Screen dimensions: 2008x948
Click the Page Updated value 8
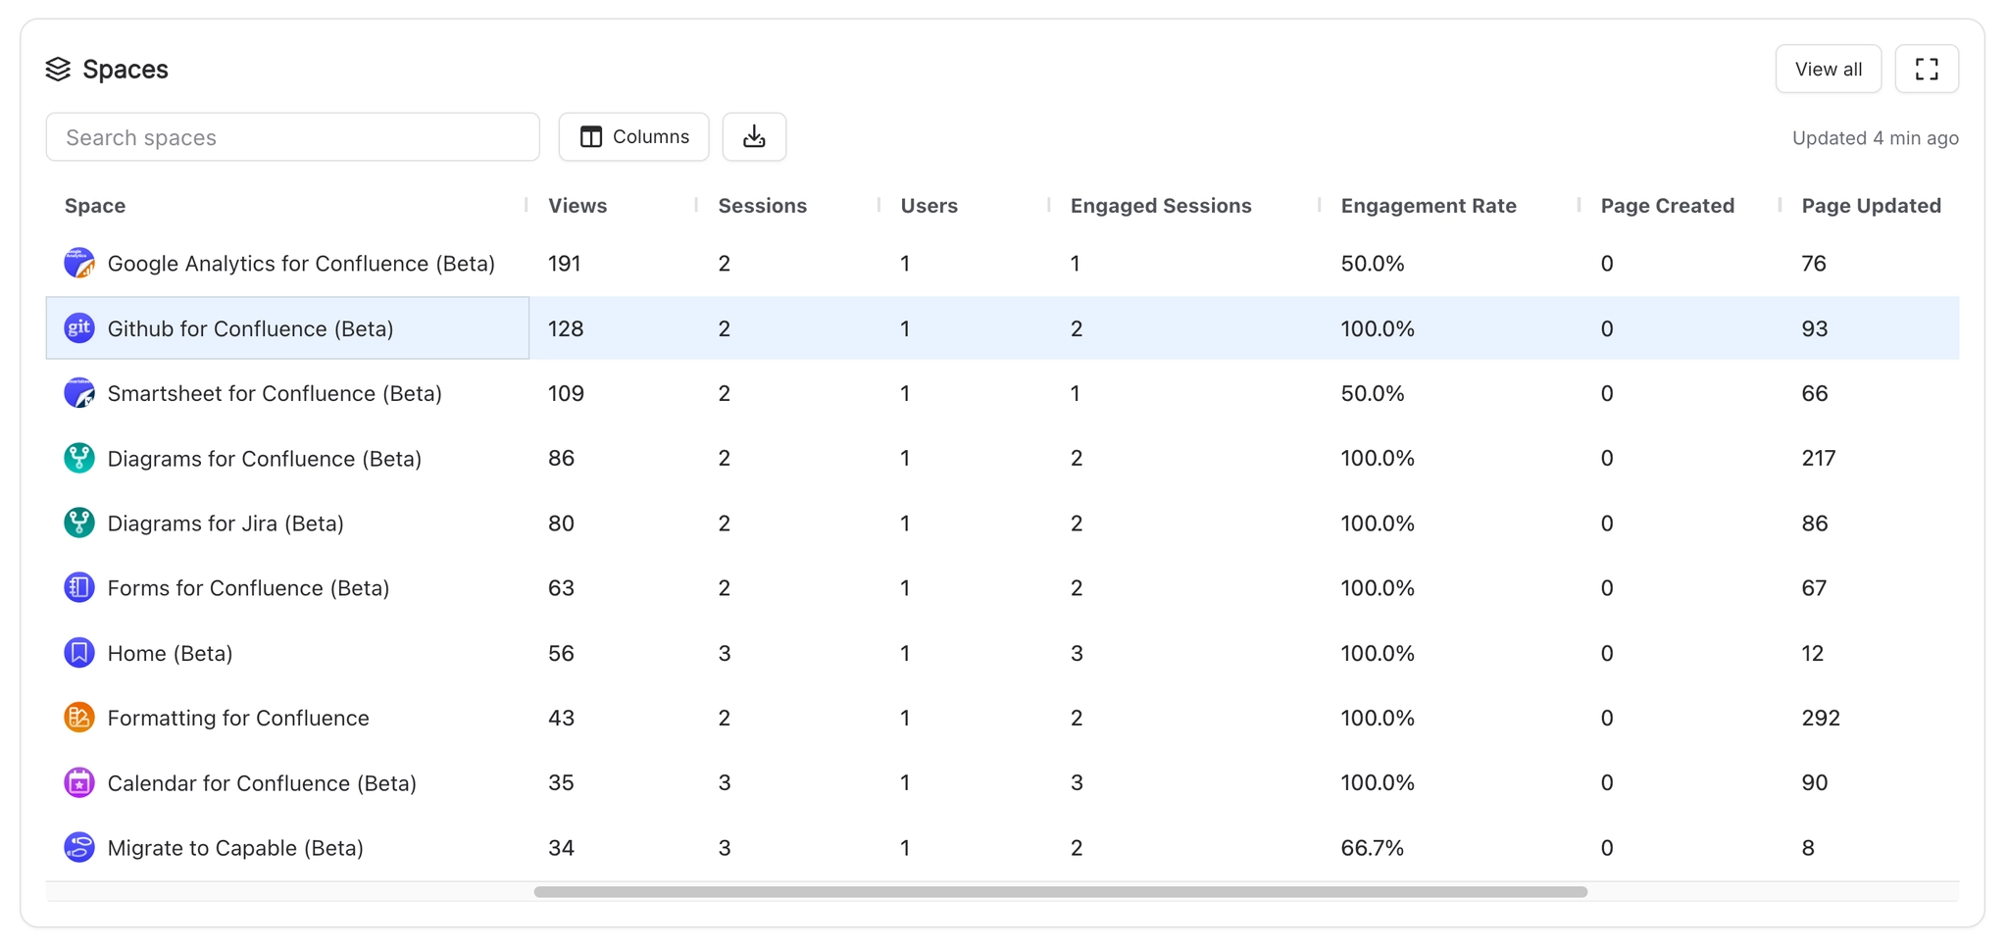[1808, 848]
